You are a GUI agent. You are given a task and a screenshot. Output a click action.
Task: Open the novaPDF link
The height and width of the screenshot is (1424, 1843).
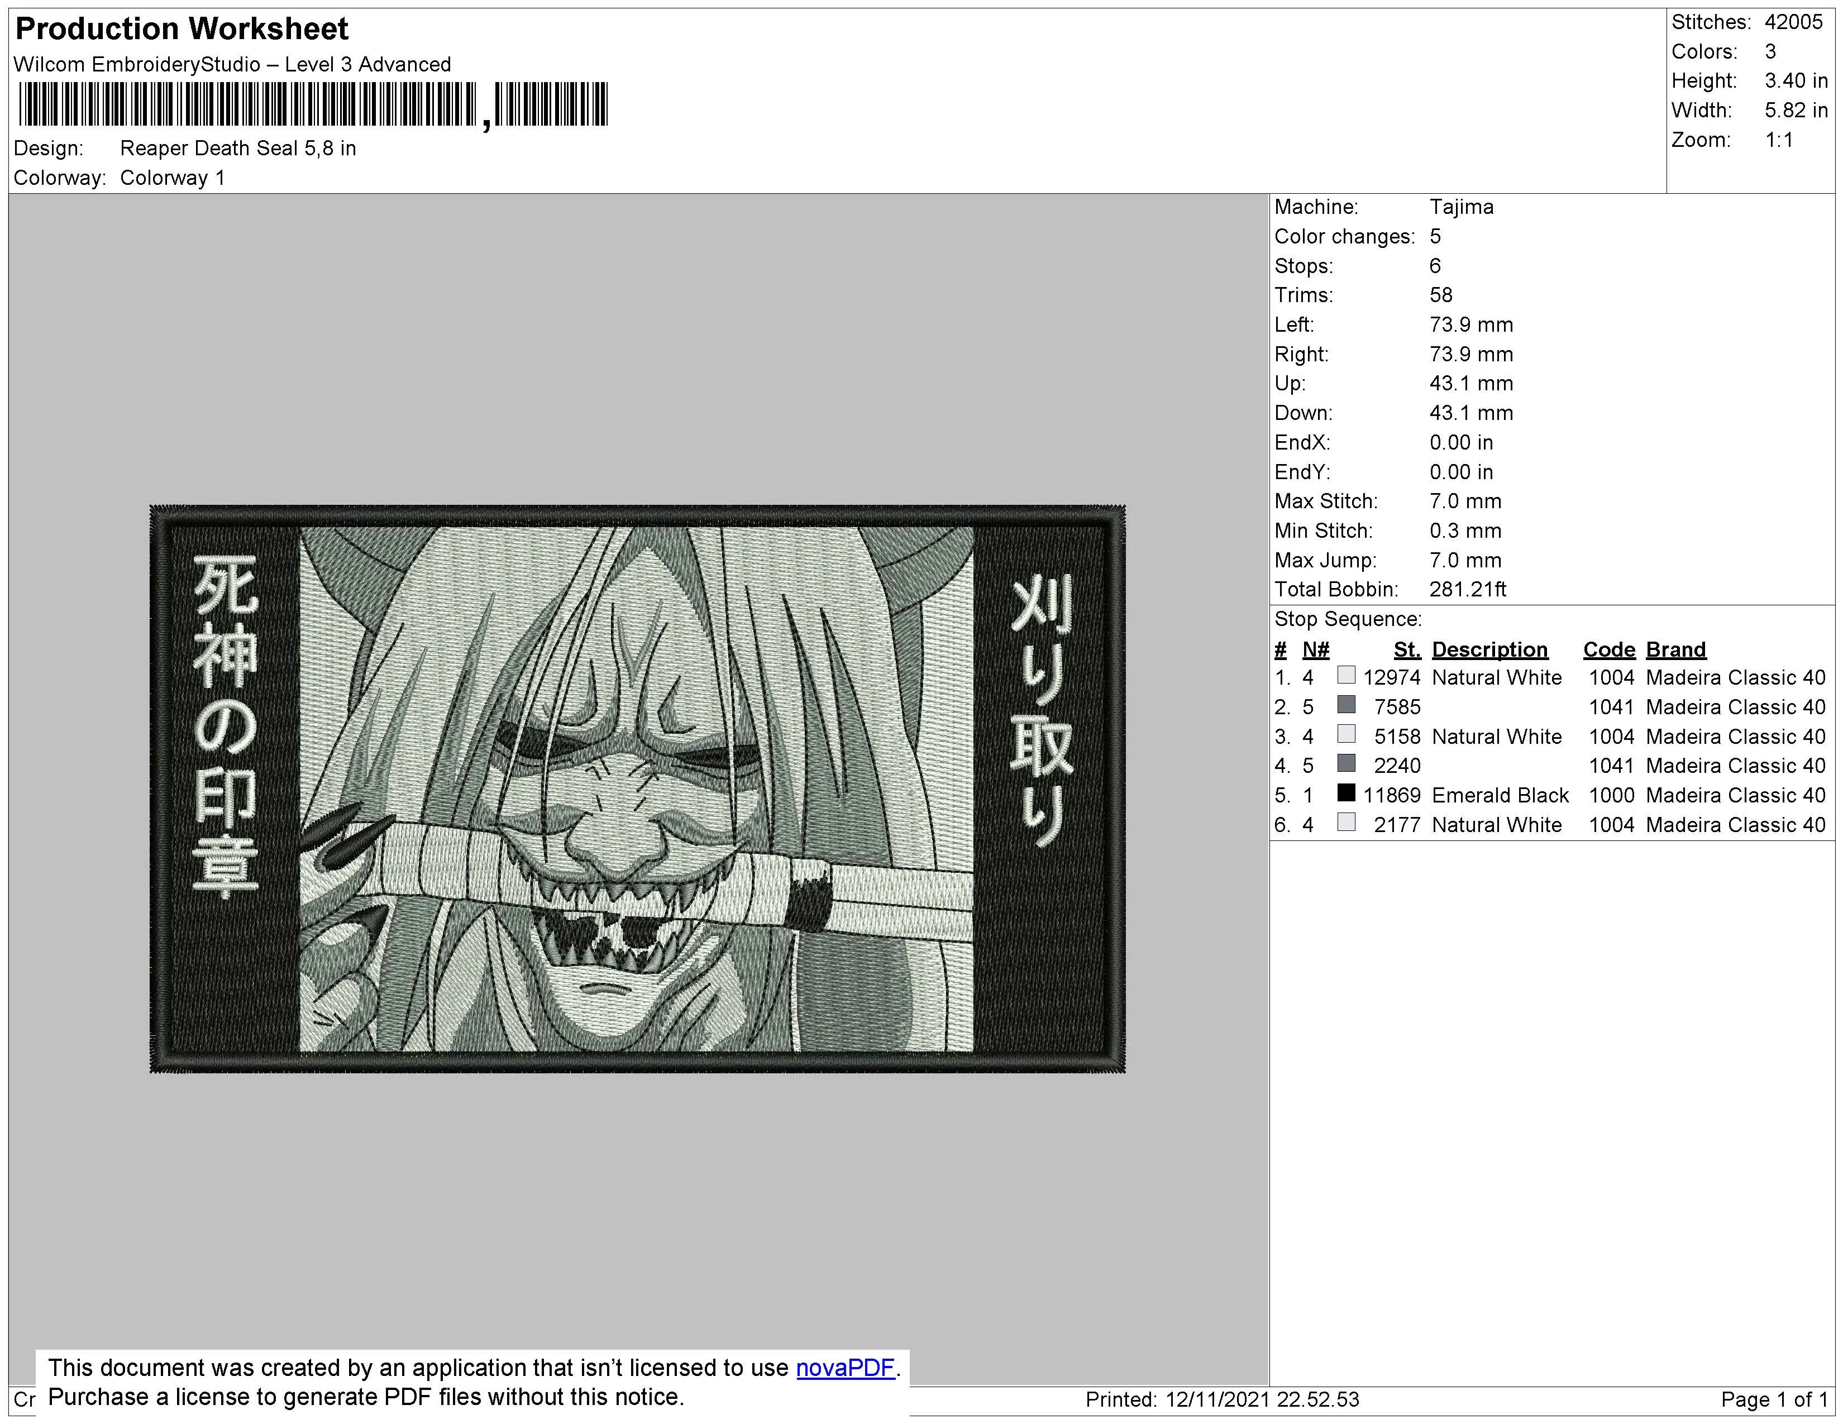click(x=844, y=1368)
